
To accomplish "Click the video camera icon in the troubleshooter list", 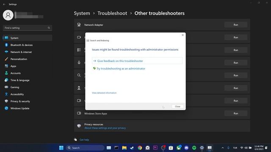I will (x=79, y=100).
